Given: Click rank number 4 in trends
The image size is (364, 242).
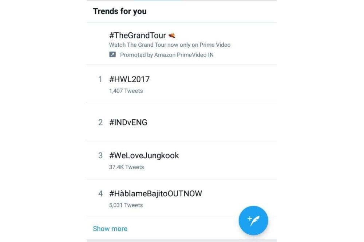Looking at the screenshot, I should (100, 194).
